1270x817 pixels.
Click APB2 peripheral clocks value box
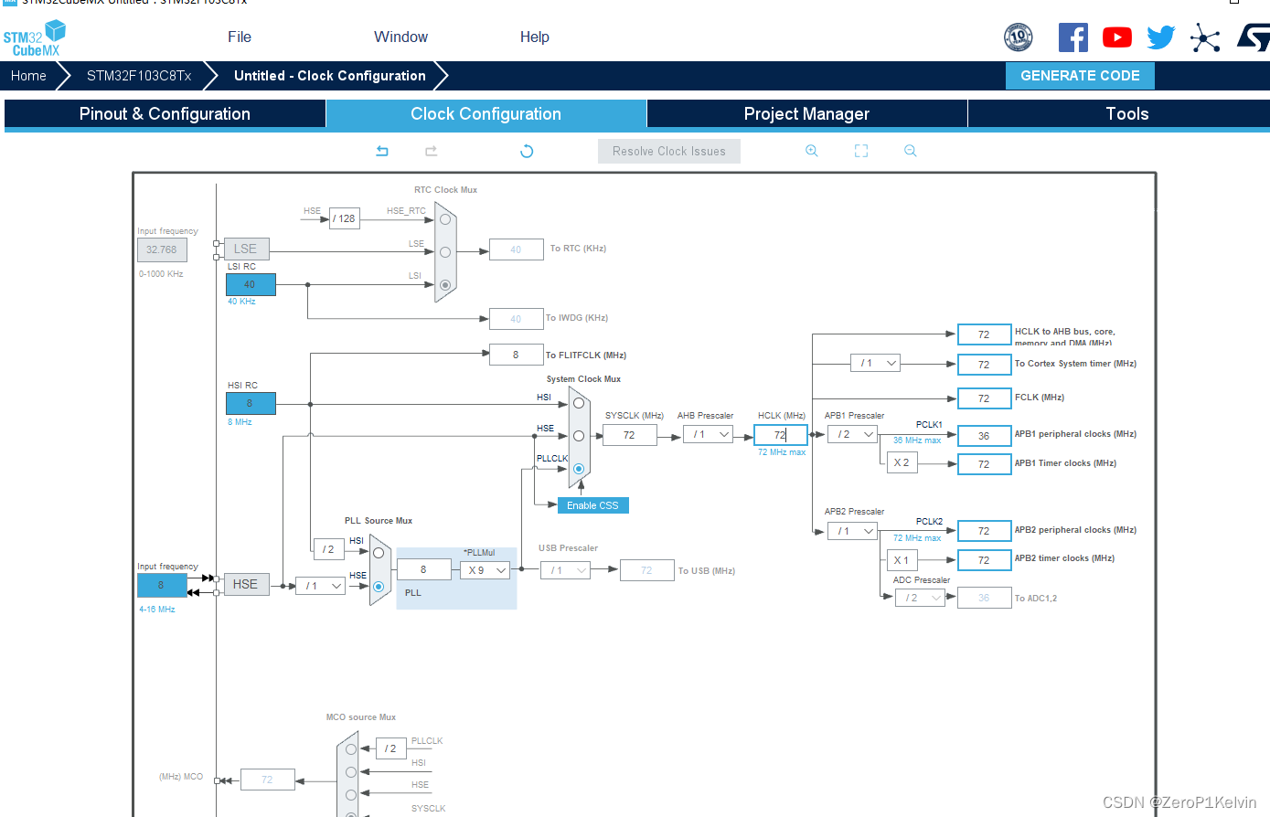(x=984, y=531)
